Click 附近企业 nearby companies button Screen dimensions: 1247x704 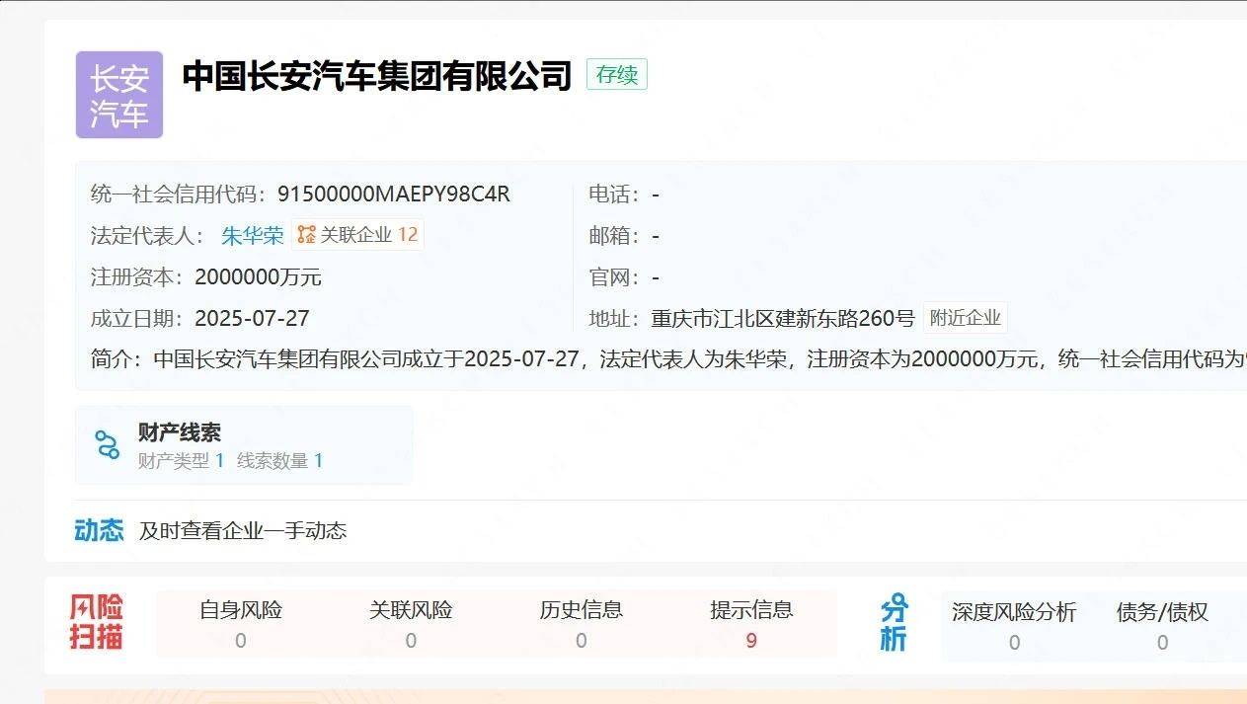point(966,318)
